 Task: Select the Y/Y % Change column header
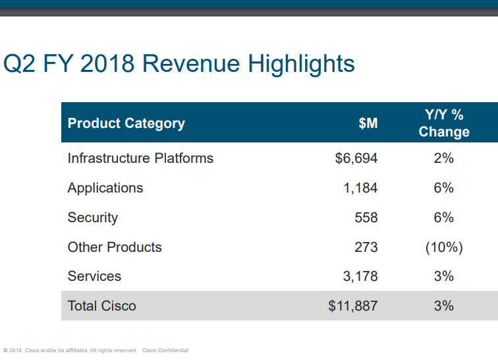[443, 123]
